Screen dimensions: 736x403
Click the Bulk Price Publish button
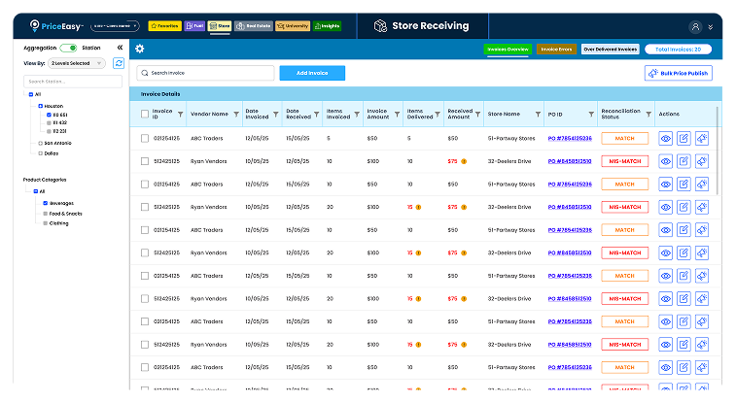[678, 73]
